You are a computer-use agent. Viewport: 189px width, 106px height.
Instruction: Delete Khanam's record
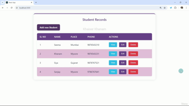[x=133, y=54]
